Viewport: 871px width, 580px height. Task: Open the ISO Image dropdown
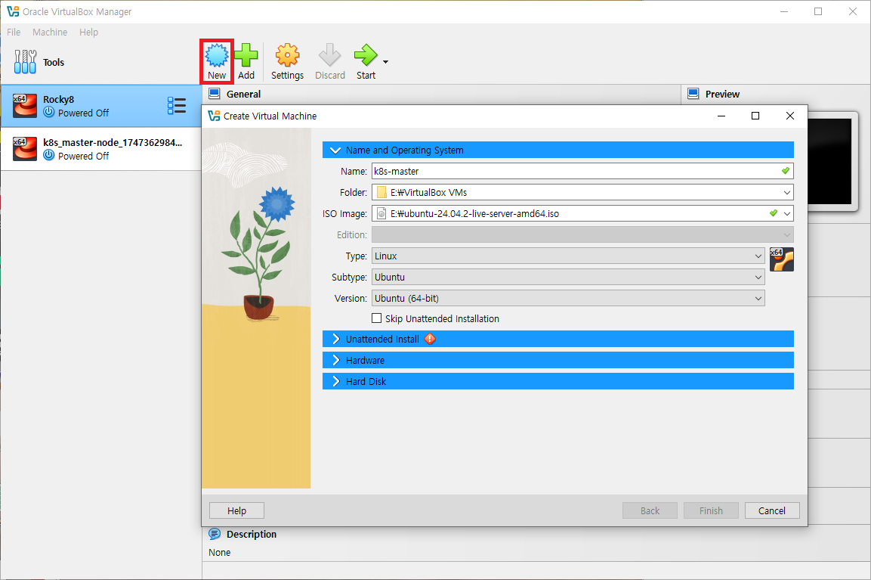[786, 213]
